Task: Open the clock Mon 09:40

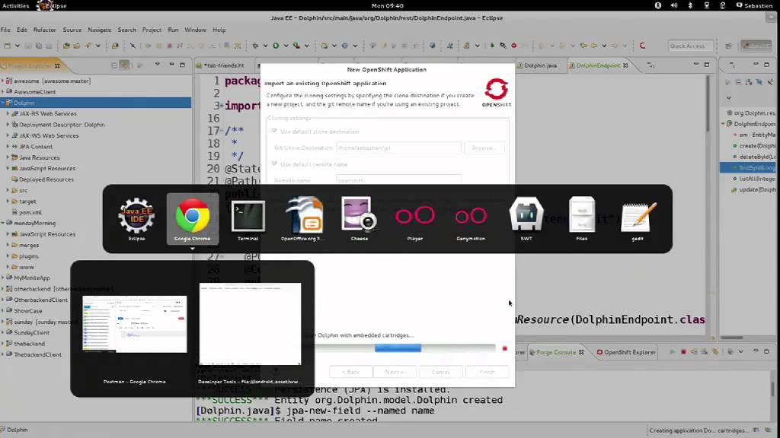Action: pos(388,5)
